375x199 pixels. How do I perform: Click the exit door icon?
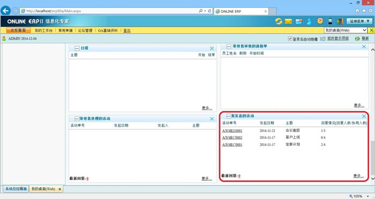[x=340, y=21]
